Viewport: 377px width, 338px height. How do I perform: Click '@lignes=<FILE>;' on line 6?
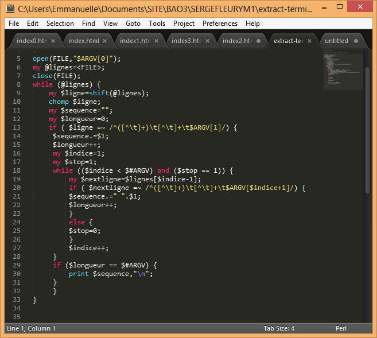point(75,67)
